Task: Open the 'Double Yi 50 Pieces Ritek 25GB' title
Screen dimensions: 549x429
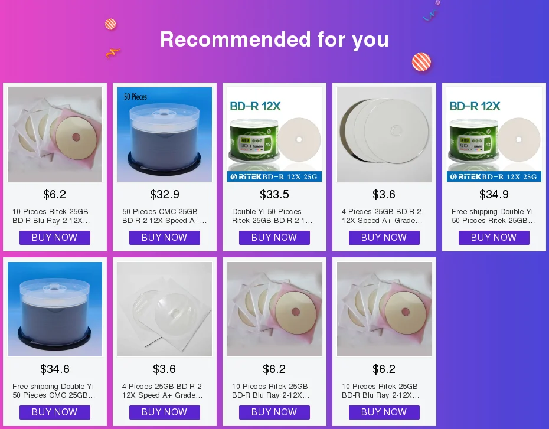Action: (272, 216)
